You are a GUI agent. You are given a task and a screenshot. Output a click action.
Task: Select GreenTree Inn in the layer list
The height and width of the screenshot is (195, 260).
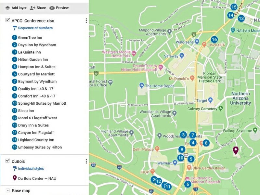pyautogui.click(x=30, y=38)
